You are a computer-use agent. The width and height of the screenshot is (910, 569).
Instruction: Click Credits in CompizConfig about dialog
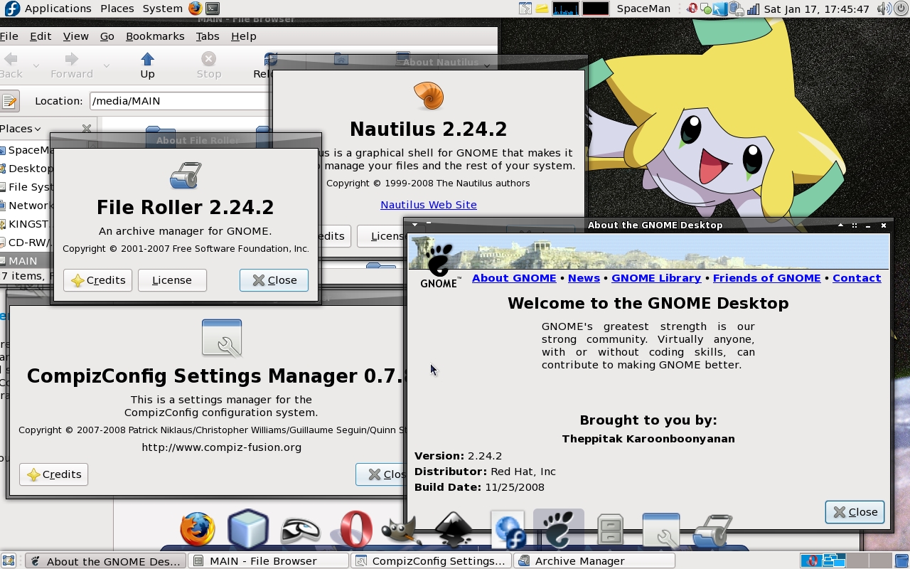[x=53, y=474]
